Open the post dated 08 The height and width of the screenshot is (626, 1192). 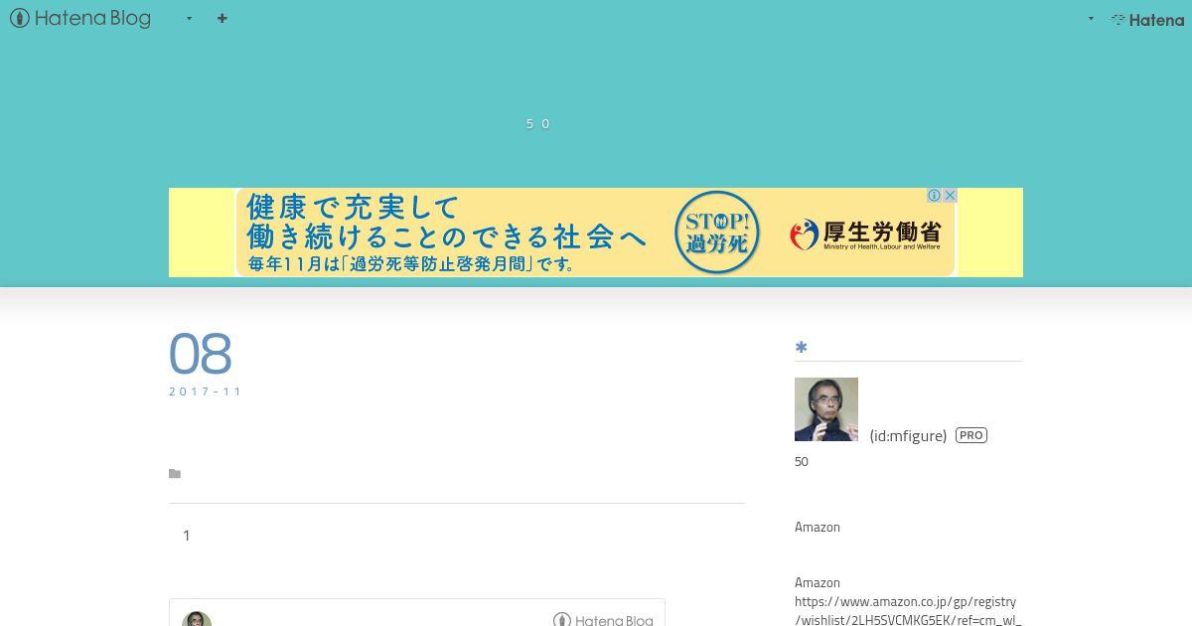[201, 354]
